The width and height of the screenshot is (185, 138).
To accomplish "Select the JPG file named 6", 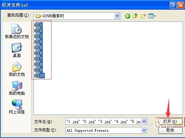I will (39, 53).
